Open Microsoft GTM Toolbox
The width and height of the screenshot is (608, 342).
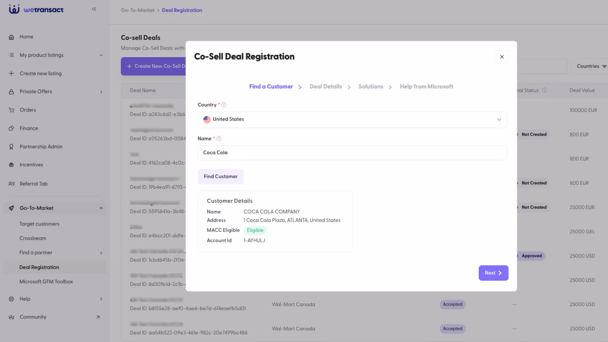coord(46,282)
